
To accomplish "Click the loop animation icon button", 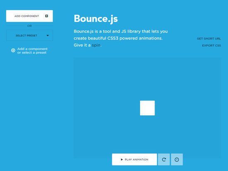I will click(x=164, y=159).
